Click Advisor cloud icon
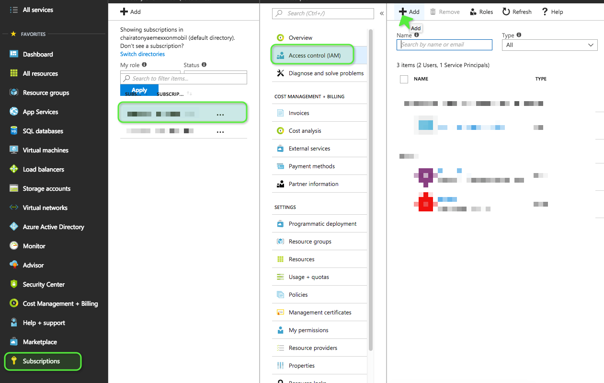Screen dimensions: 604x383 [14, 265]
